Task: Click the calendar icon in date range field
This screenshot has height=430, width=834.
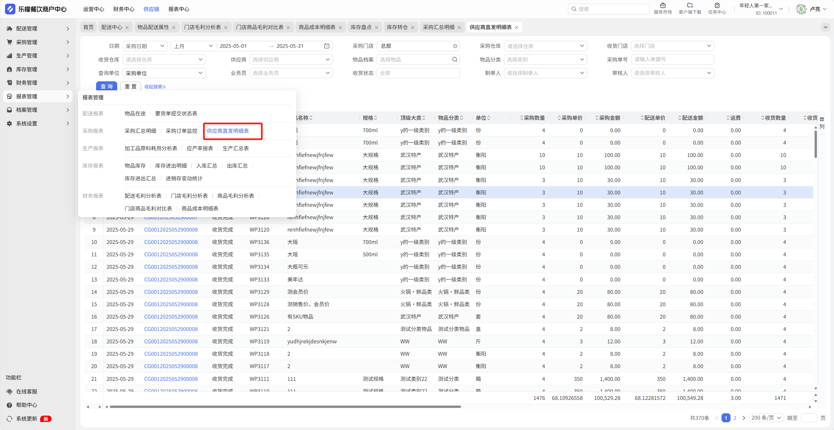Action: point(327,46)
